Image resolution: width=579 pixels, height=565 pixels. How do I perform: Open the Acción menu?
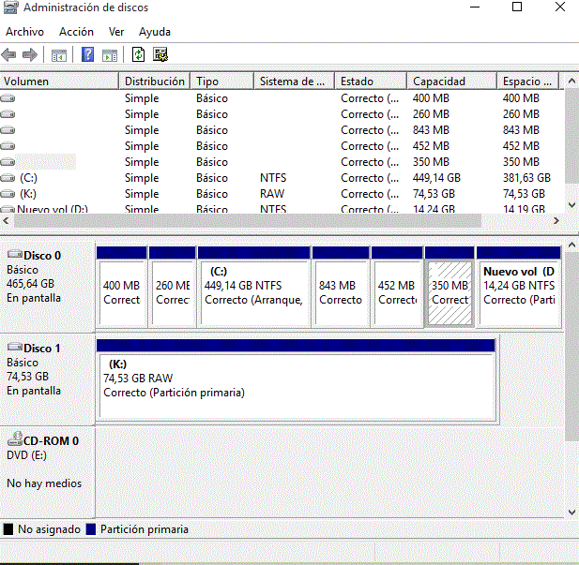(76, 32)
